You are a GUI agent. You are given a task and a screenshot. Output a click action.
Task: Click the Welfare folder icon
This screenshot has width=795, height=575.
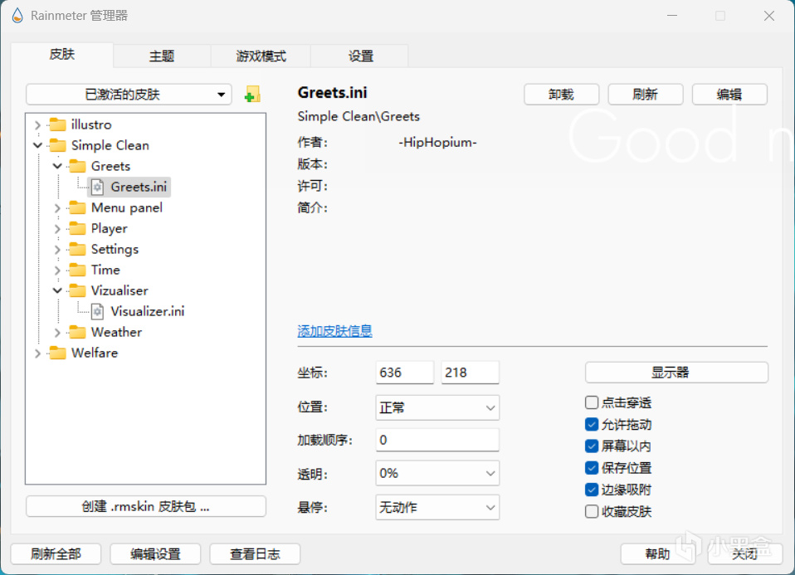57,353
